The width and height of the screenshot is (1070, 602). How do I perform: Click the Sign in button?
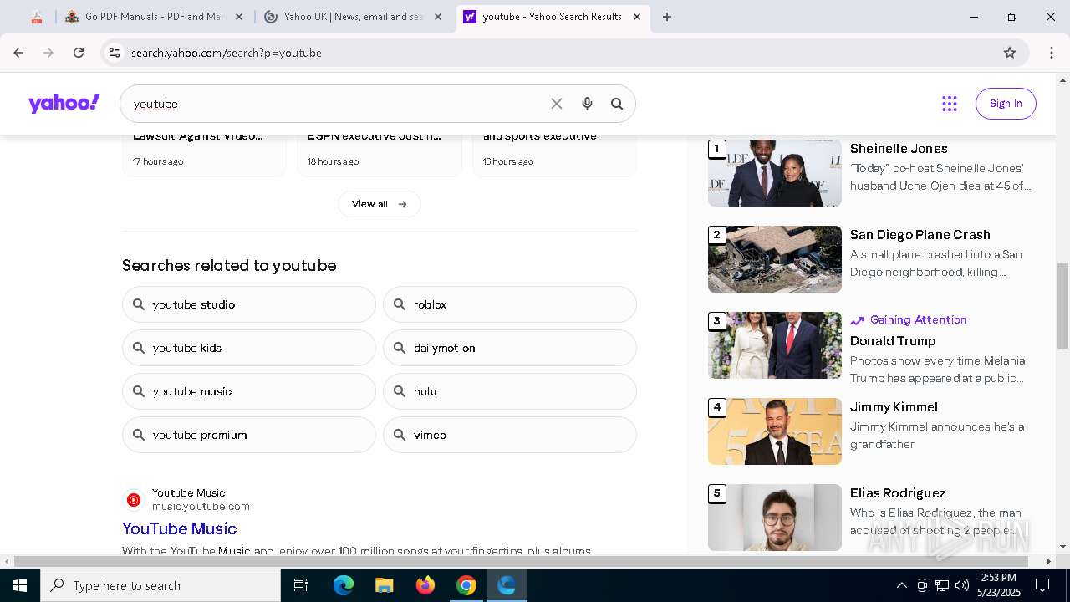[x=1006, y=104]
